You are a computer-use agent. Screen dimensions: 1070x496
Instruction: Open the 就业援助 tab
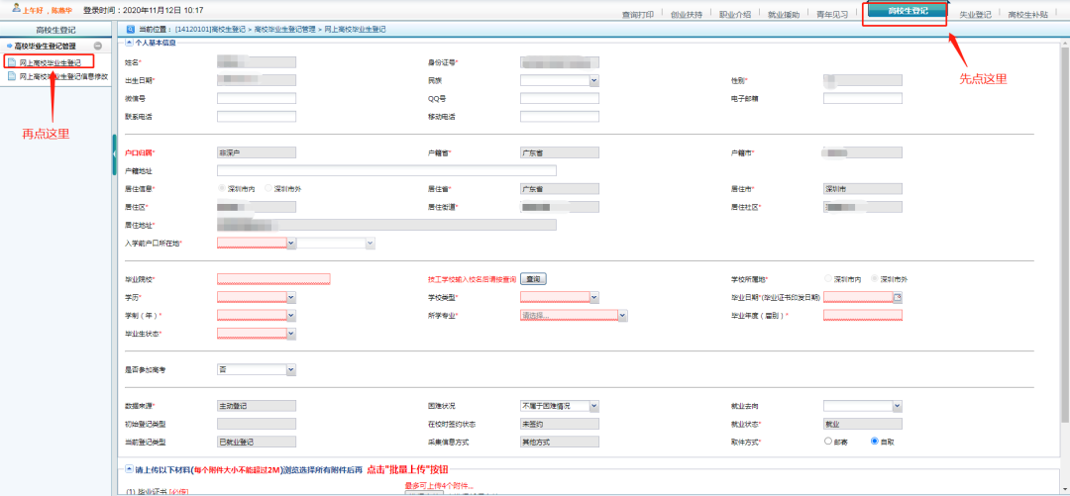[x=784, y=14]
